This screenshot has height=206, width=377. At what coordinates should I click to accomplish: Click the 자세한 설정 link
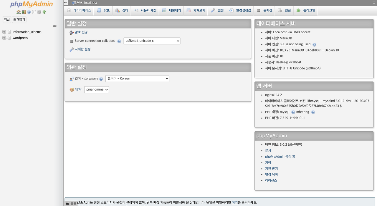82,49
